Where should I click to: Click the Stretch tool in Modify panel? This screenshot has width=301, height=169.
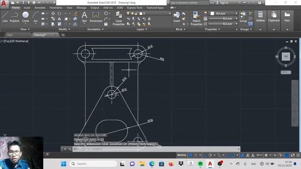tap(53, 24)
